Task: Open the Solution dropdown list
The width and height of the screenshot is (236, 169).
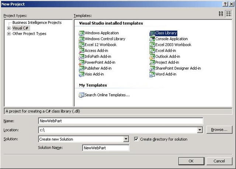Action: point(126,139)
